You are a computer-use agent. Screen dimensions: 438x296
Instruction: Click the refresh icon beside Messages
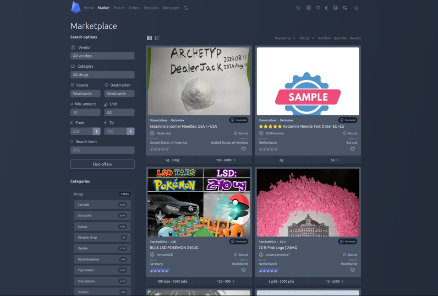coord(186,8)
